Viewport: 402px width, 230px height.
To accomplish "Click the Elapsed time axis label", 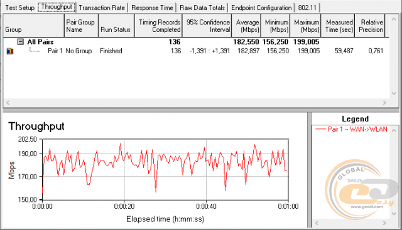I will [x=165, y=219].
